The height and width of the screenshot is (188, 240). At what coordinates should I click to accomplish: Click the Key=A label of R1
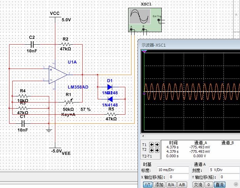point(68,114)
